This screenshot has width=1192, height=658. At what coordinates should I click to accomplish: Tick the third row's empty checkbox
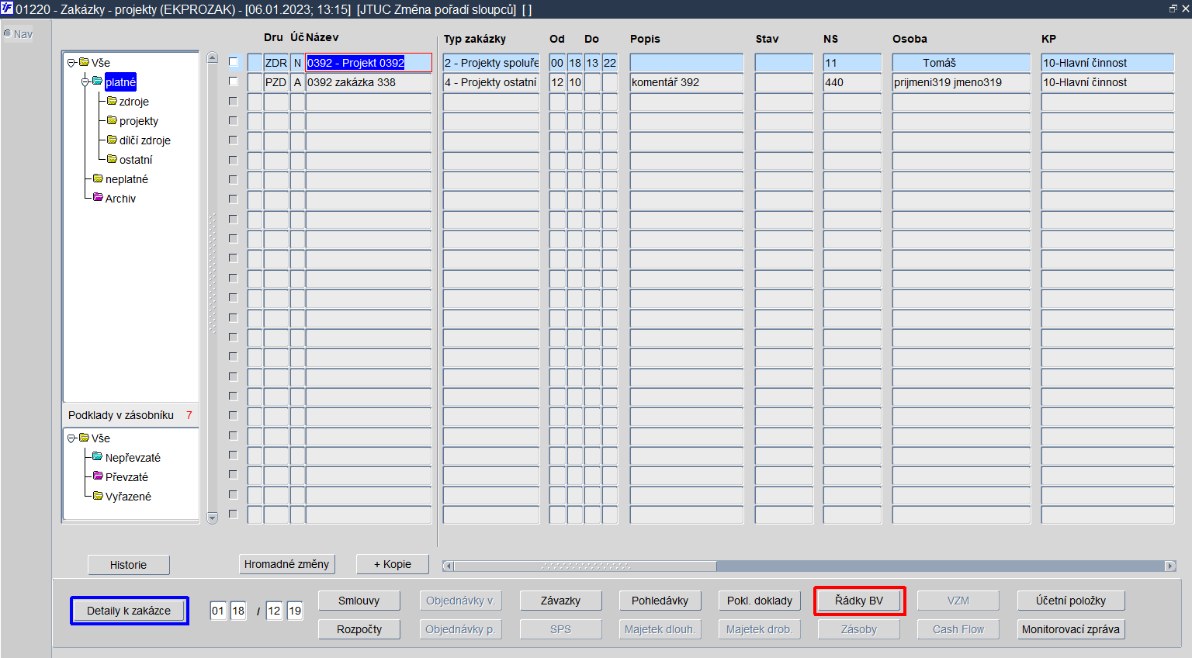[233, 101]
